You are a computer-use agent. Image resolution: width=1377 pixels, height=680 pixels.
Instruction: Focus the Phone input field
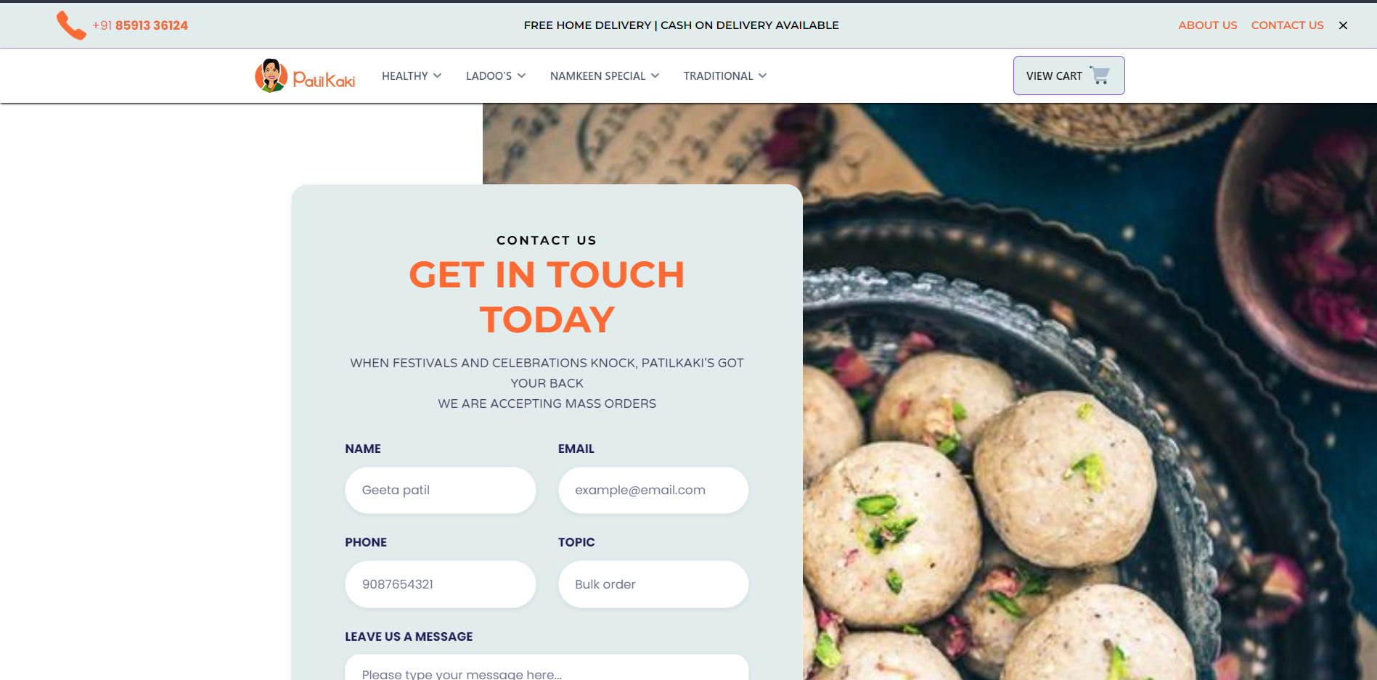(x=441, y=584)
